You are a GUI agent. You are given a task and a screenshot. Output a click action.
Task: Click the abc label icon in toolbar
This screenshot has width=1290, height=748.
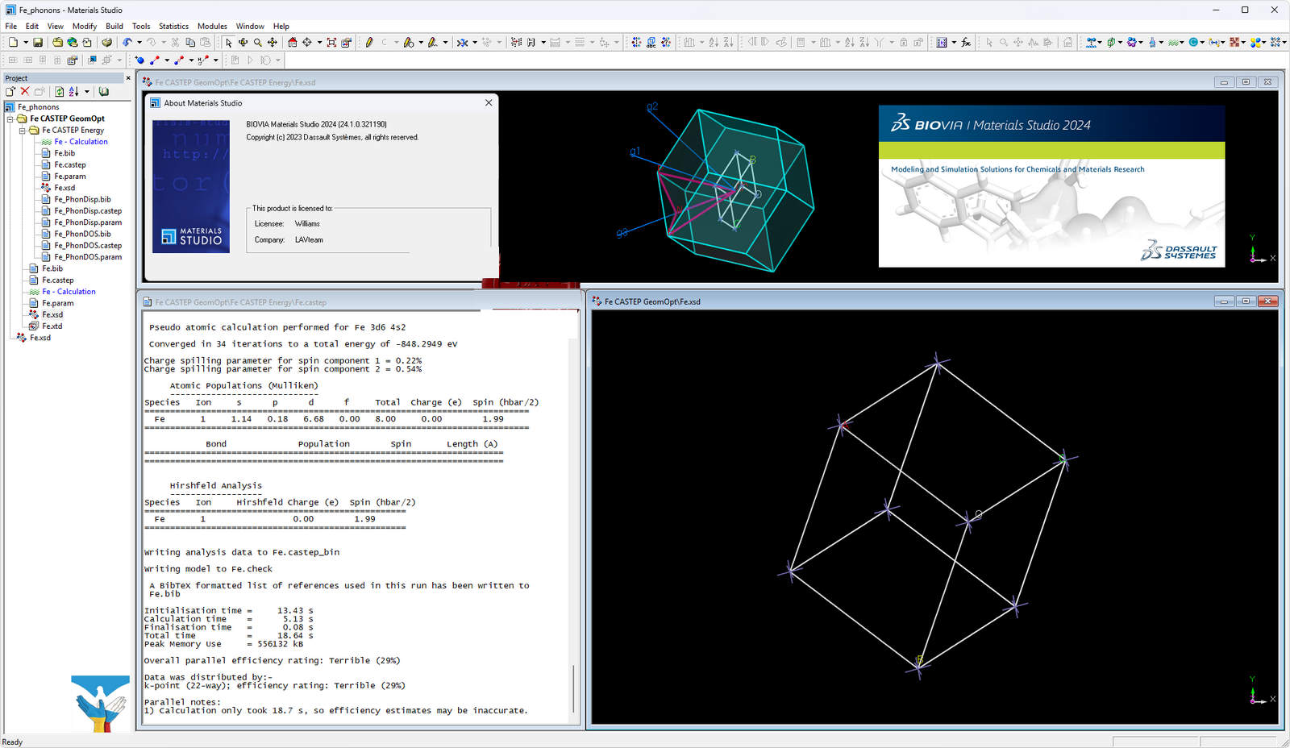pyautogui.click(x=651, y=42)
